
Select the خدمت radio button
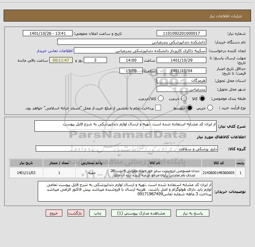coord(184,98)
